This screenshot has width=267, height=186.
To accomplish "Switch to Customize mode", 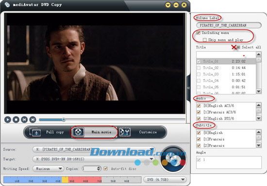I will coord(142,132).
